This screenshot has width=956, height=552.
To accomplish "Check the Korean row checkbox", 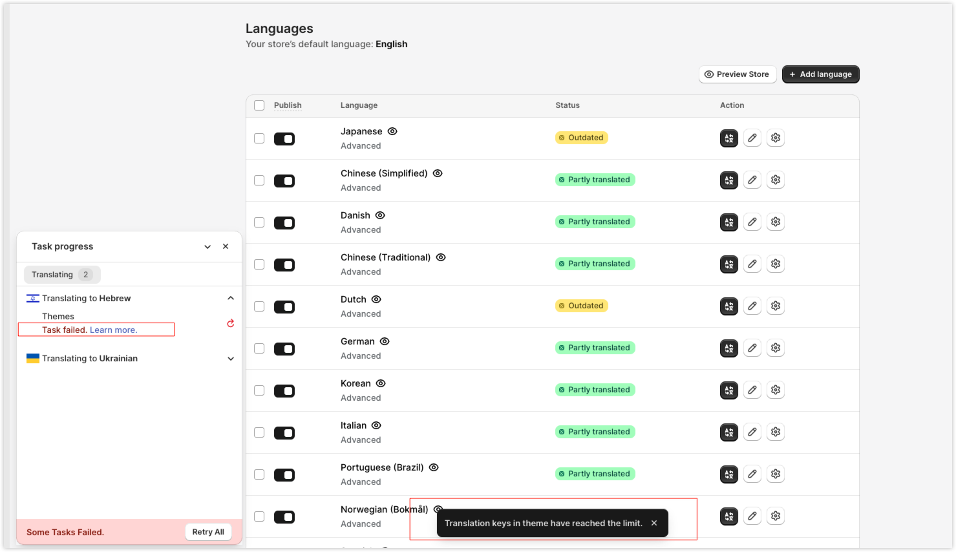I will coord(259,390).
